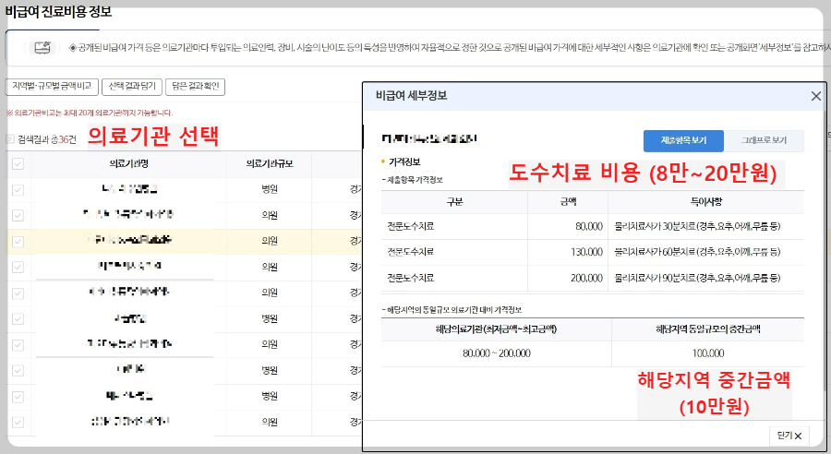Viewport: 831px width, 454px height.
Task: Click 구분 column header in popup
Action: point(454,202)
